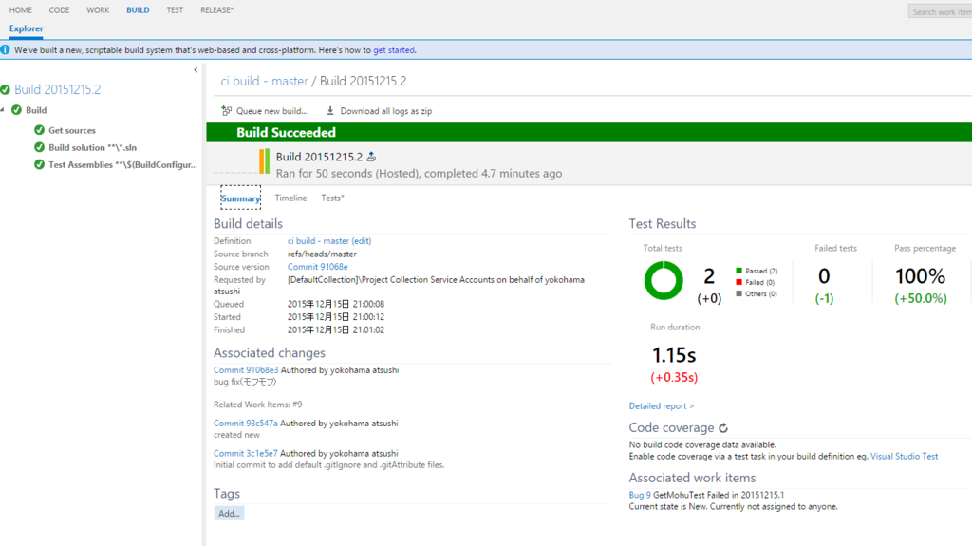Click 'refs/heads/master' source branch value
The width and height of the screenshot is (972, 546).
tap(322, 254)
